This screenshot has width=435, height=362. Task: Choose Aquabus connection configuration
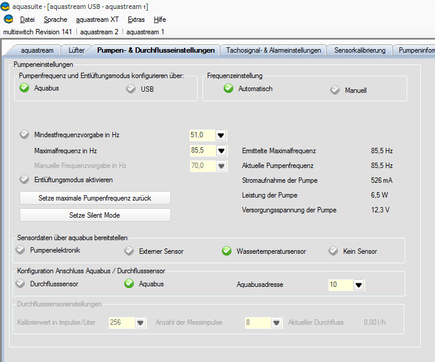pyautogui.click(x=144, y=283)
